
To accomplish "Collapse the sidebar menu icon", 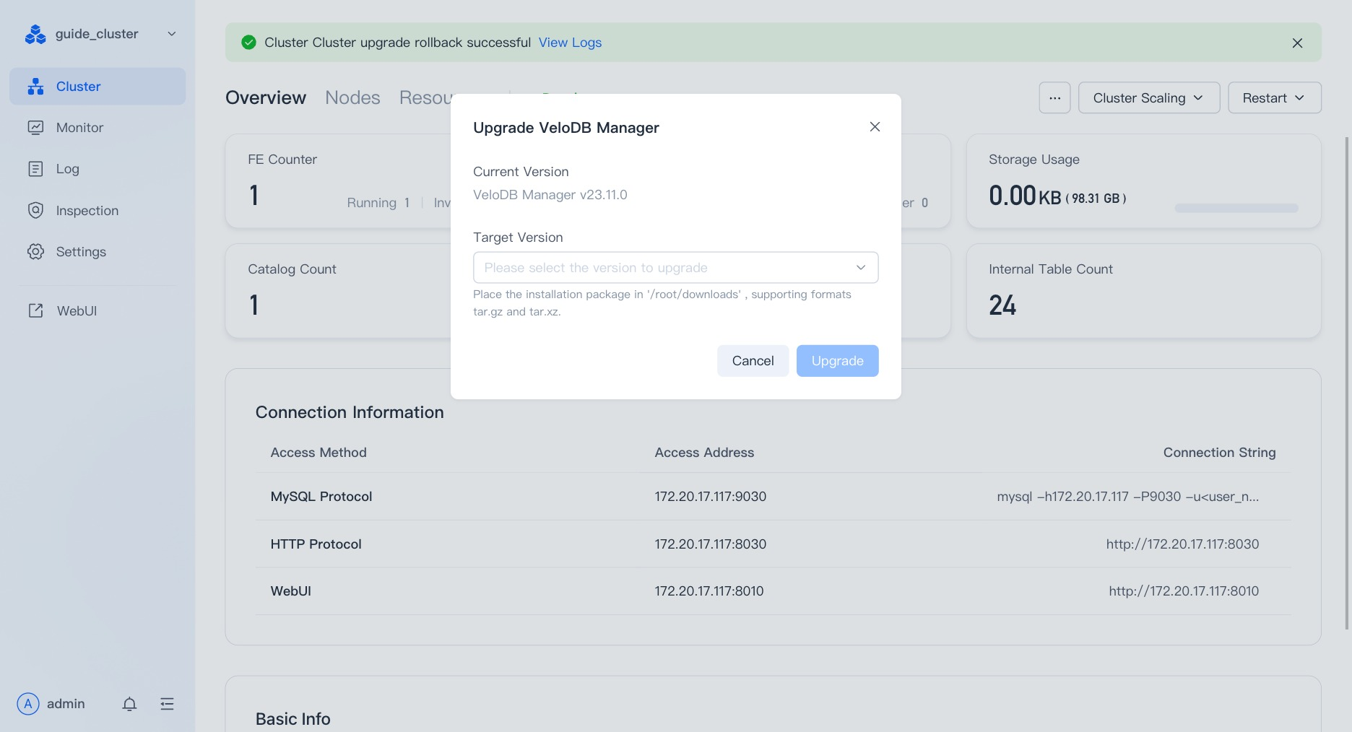I will 167,704.
